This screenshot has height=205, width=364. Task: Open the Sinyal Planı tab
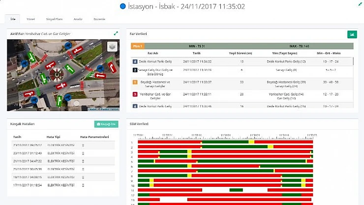[54, 19]
